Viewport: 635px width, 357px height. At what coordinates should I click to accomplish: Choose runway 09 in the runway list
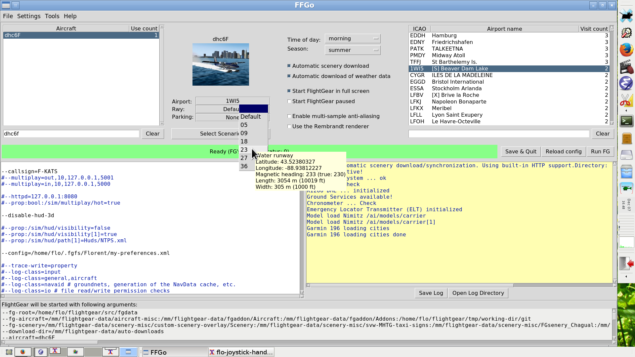[253, 133]
